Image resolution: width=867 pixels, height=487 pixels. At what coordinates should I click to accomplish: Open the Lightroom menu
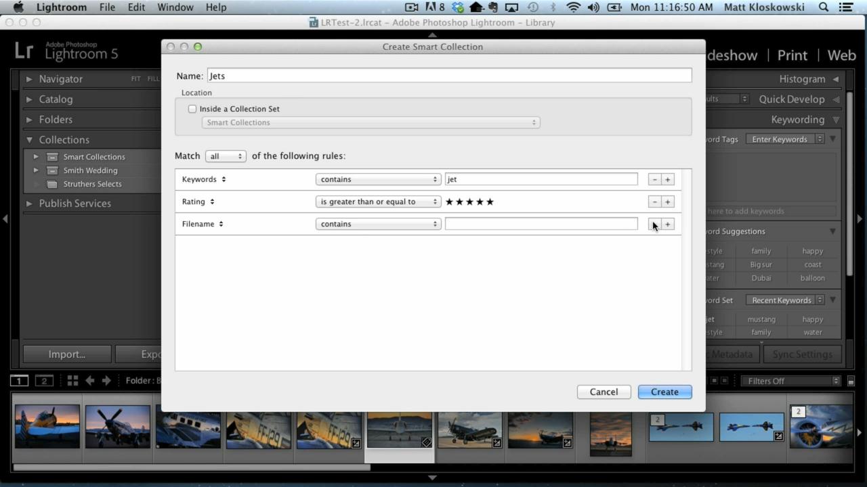(x=62, y=7)
